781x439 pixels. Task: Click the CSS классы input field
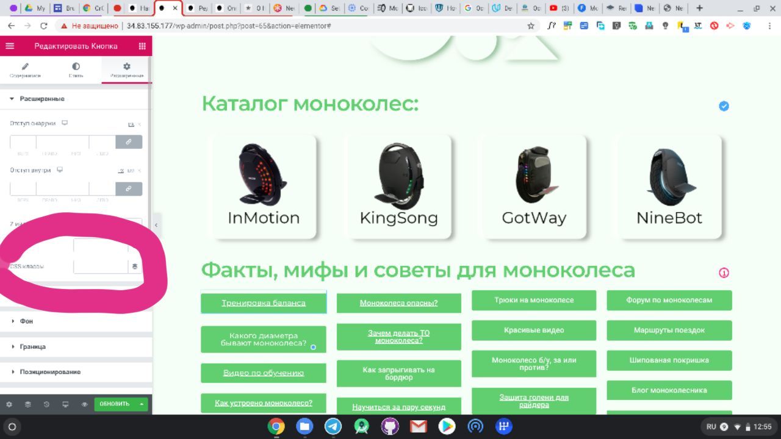click(101, 266)
